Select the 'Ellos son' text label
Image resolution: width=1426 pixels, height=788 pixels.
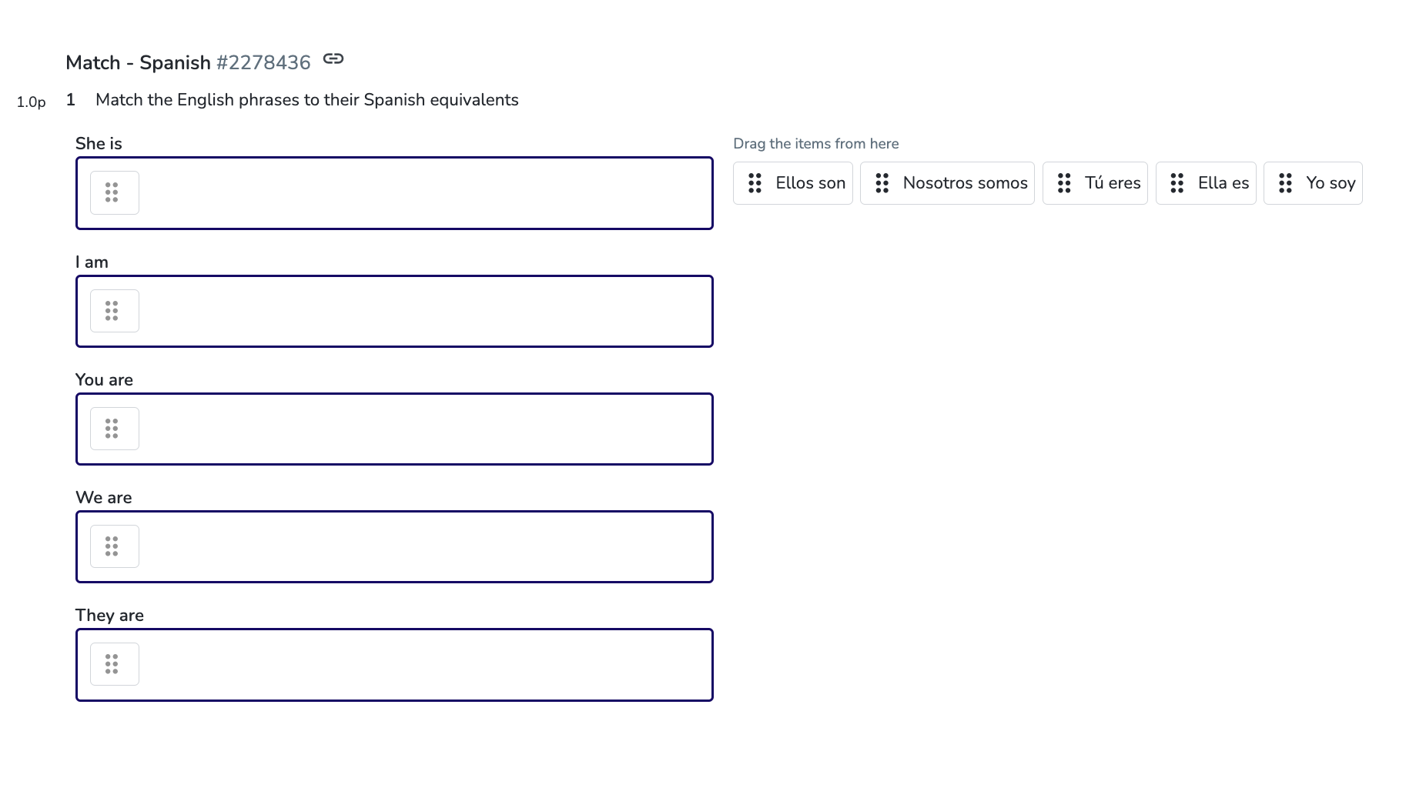point(811,183)
